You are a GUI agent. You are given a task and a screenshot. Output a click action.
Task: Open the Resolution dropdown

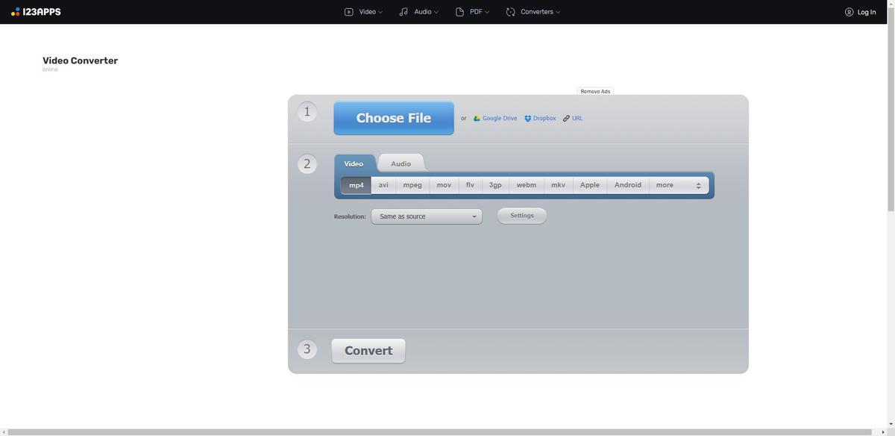[x=427, y=217]
